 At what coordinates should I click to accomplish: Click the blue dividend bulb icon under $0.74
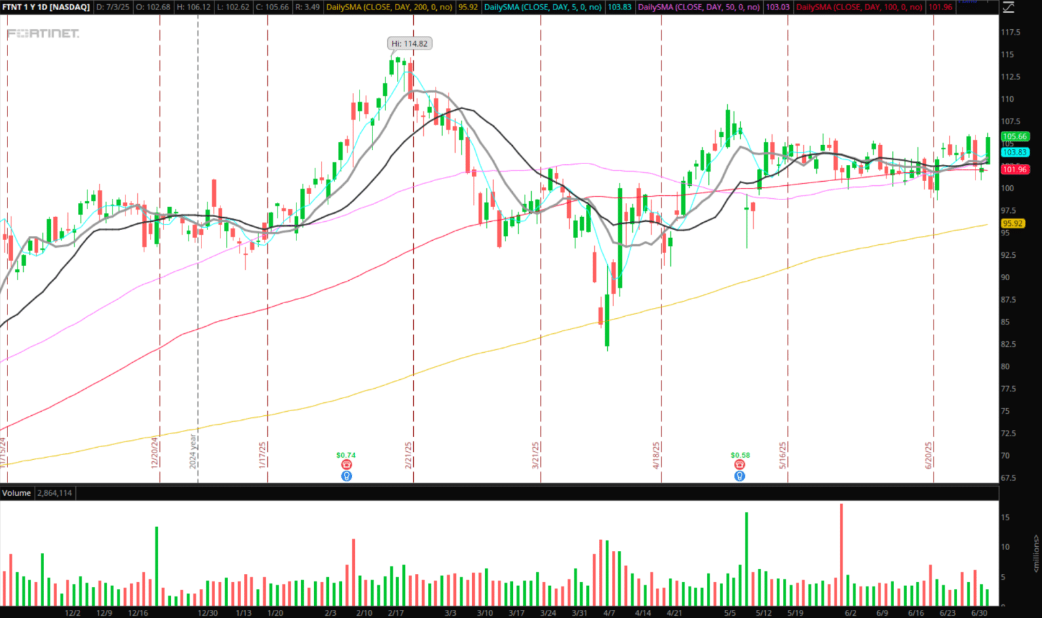(346, 476)
